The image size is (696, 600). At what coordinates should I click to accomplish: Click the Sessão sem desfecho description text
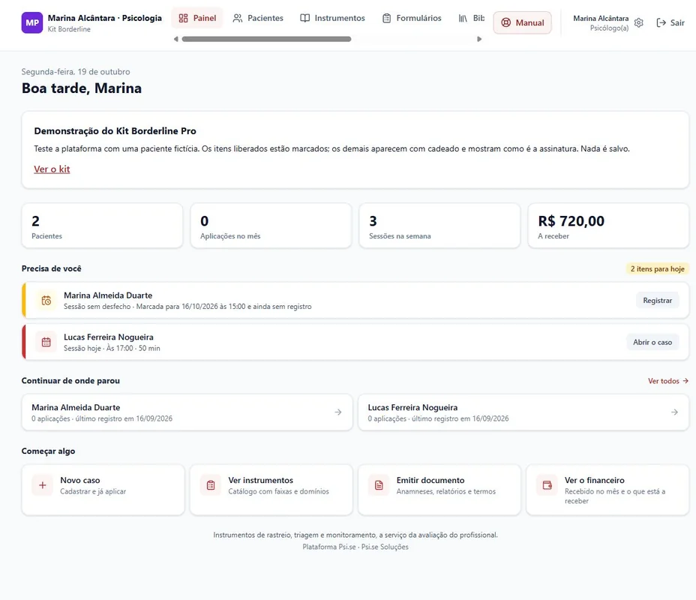click(187, 307)
